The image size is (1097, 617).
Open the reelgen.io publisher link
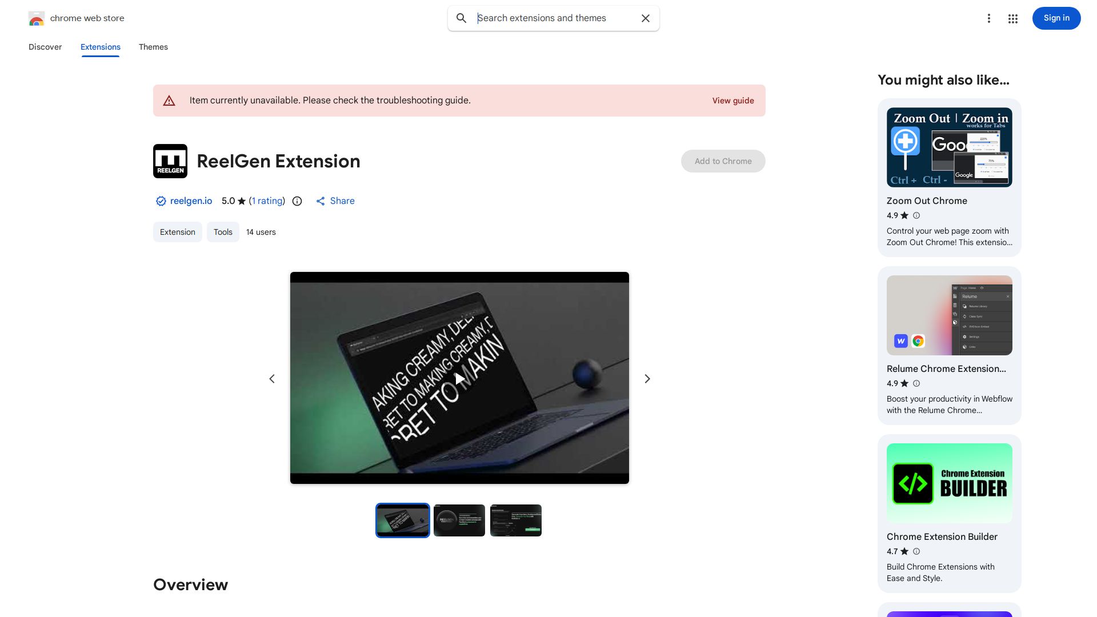191,201
